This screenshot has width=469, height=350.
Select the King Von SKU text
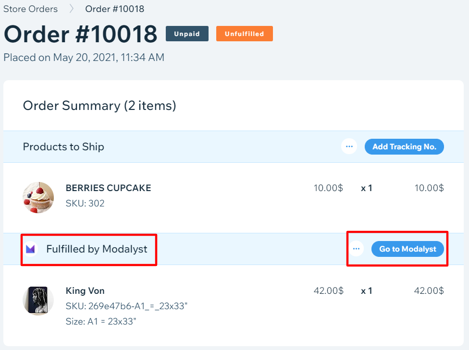(126, 306)
